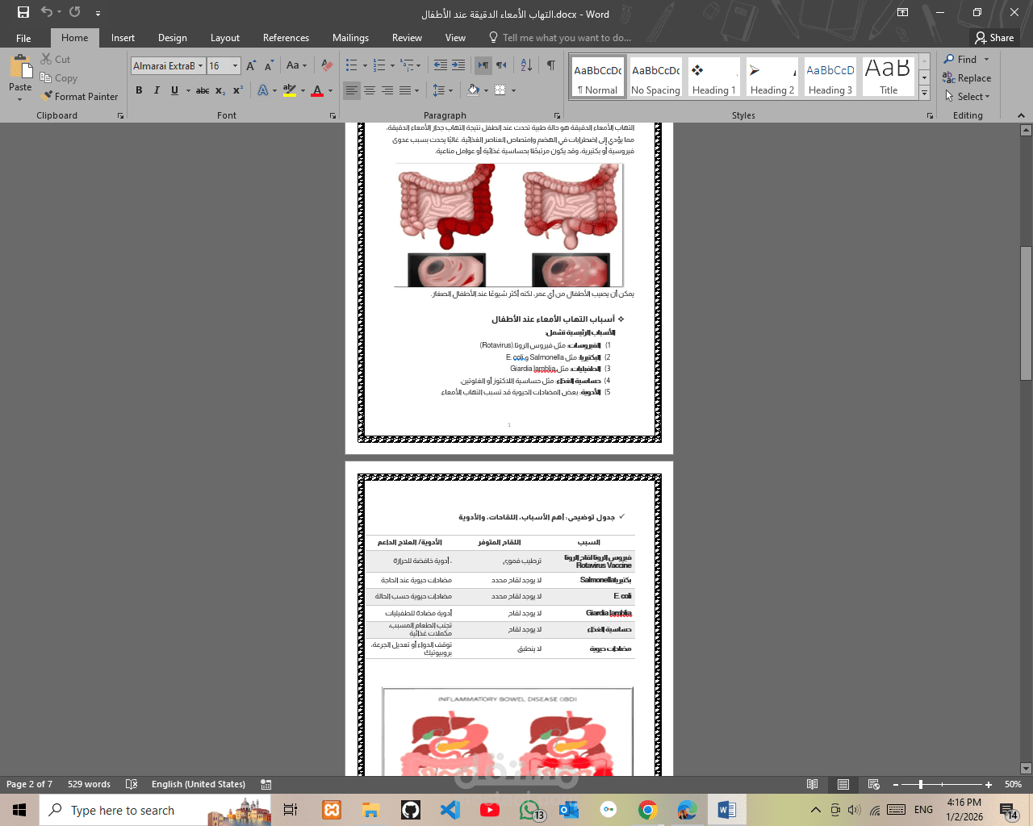Decrease font size with Shrink Font icon
This screenshot has width=1033, height=826.
[x=269, y=66]
